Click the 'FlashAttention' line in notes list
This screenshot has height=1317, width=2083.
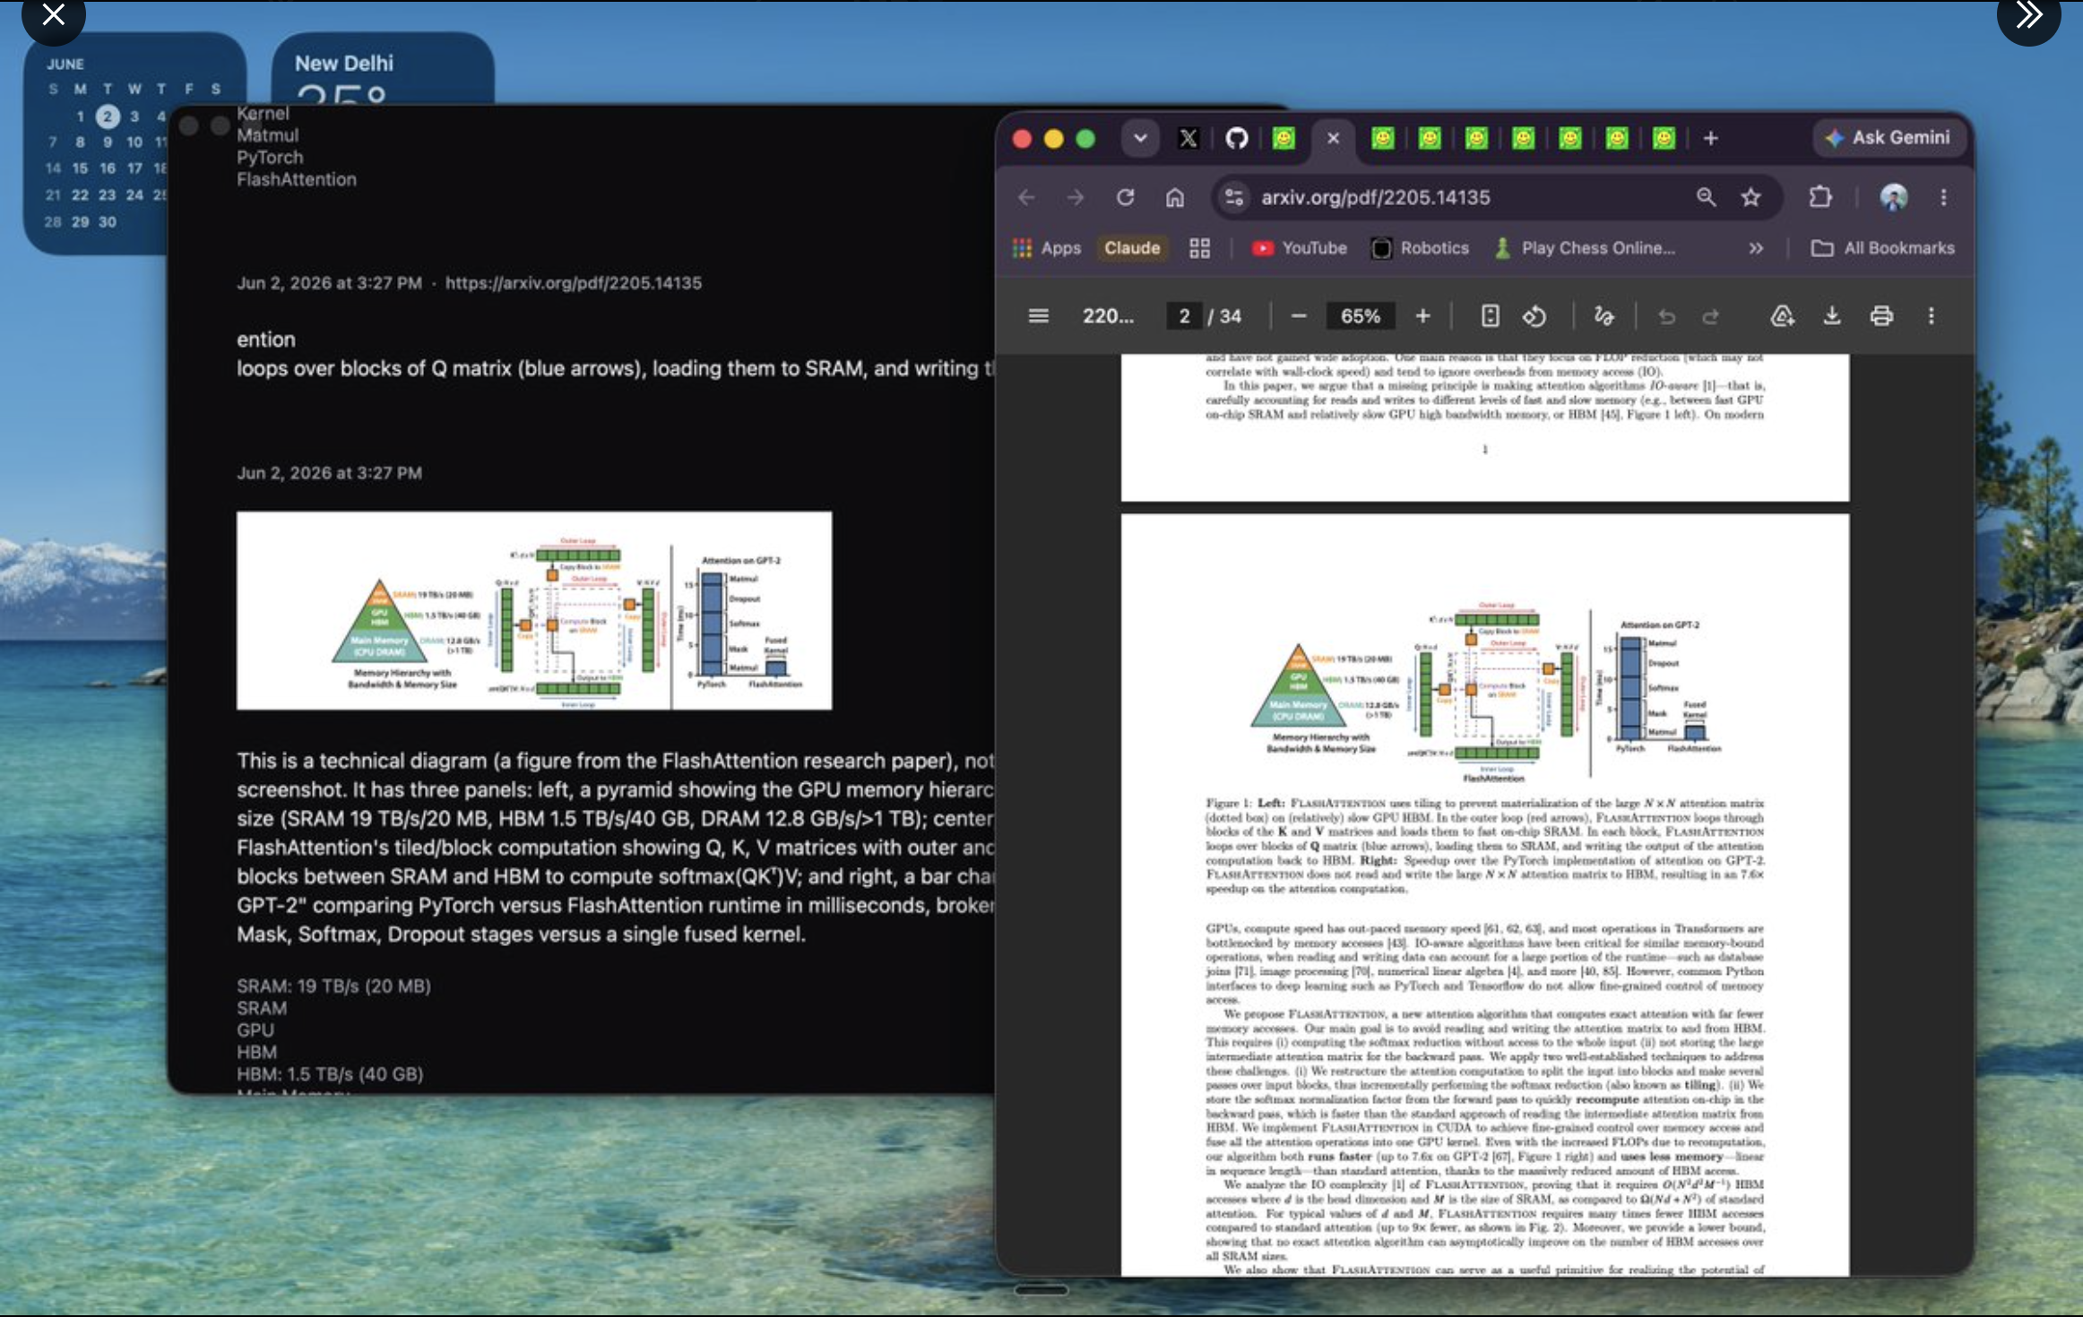297,179
